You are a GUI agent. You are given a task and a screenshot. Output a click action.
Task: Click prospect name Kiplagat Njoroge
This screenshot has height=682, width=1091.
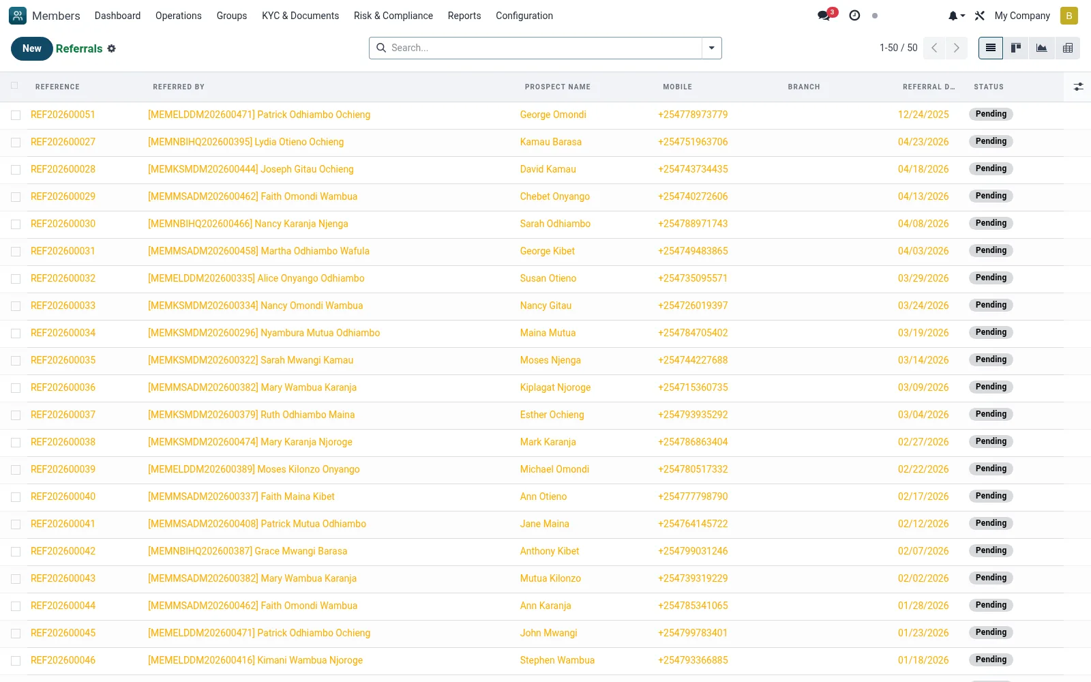[555, 387]
